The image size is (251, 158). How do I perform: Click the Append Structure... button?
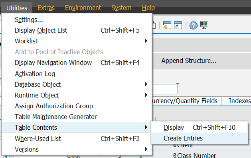(x=189, y=60)
